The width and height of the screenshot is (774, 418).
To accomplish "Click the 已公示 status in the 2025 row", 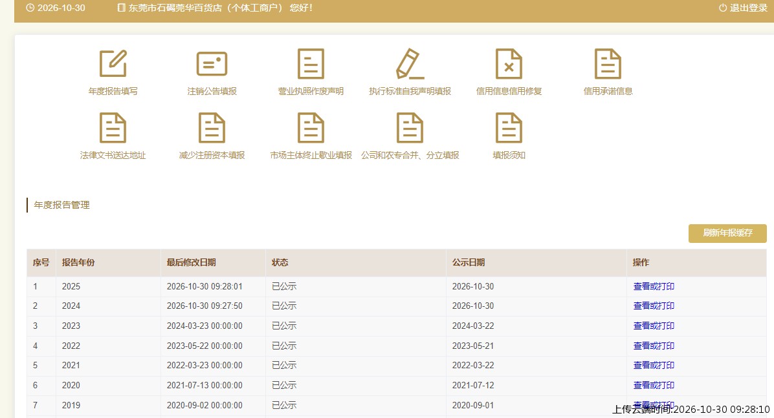I will click(x=284, y=286).
